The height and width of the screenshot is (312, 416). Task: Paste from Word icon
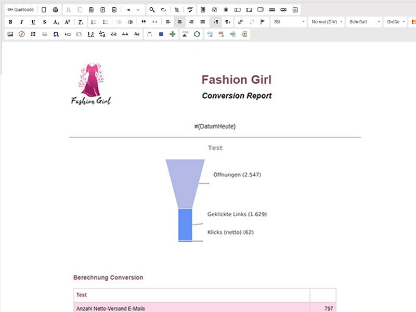pos(114,10)
